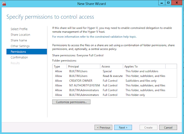Maximize the New Share Wizard window
Image resolution: width=184 pixels, height=134 pixels.
point(168,3)
